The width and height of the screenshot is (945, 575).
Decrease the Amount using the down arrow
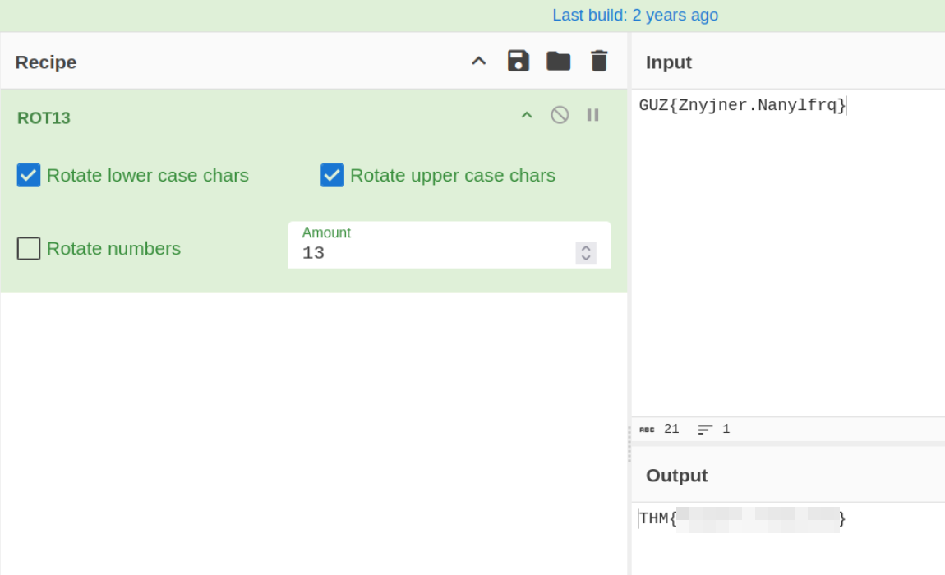click(586, 258)
